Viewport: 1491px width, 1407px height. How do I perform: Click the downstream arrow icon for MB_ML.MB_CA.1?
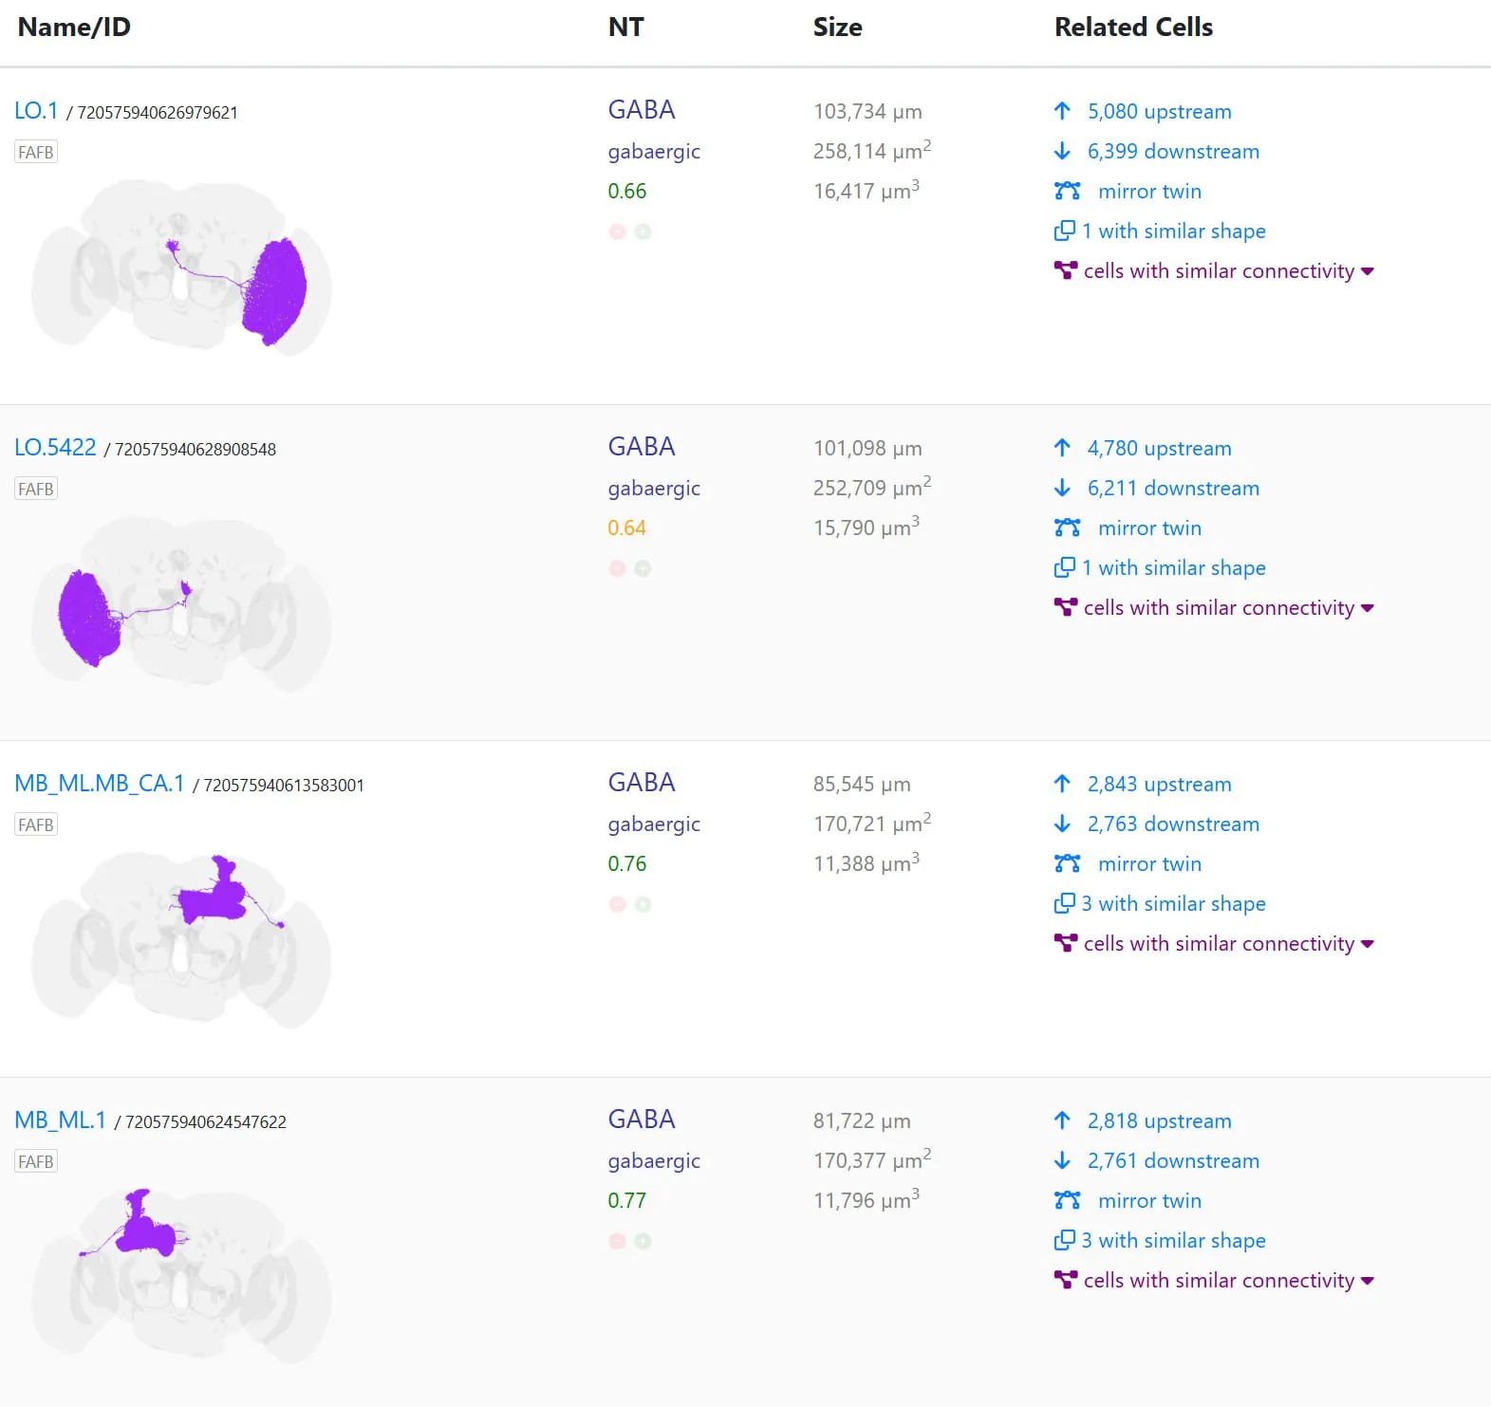coord(1062,824)
